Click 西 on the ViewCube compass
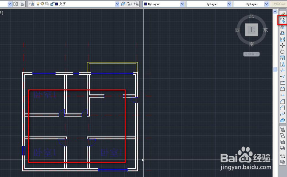 [237, 30]
